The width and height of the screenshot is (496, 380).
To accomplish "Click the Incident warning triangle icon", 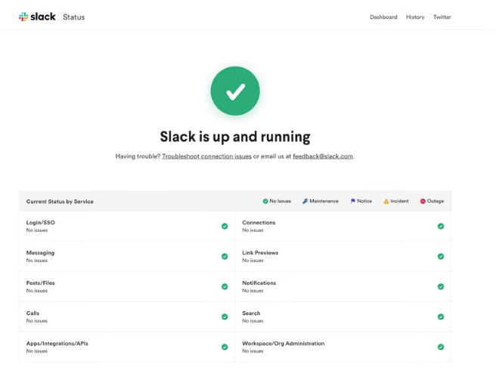I will [386, 201].
